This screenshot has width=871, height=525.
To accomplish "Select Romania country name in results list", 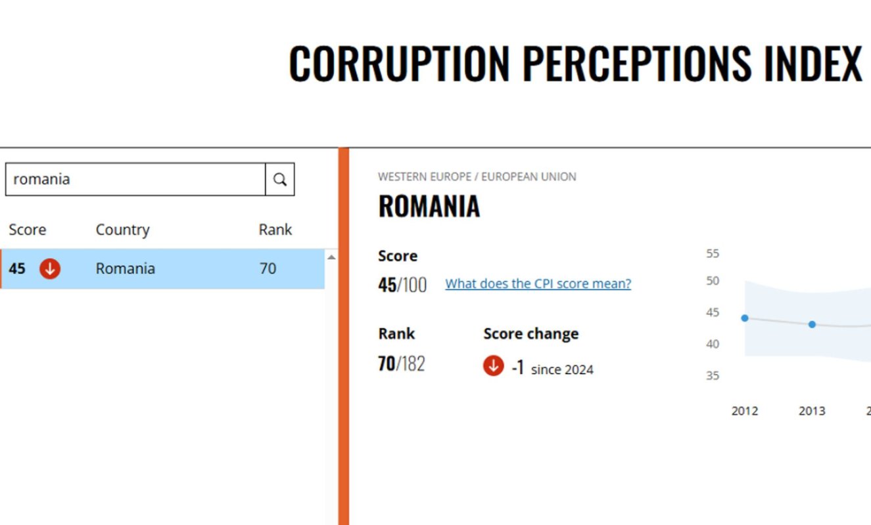I will [x=126, y=268].
